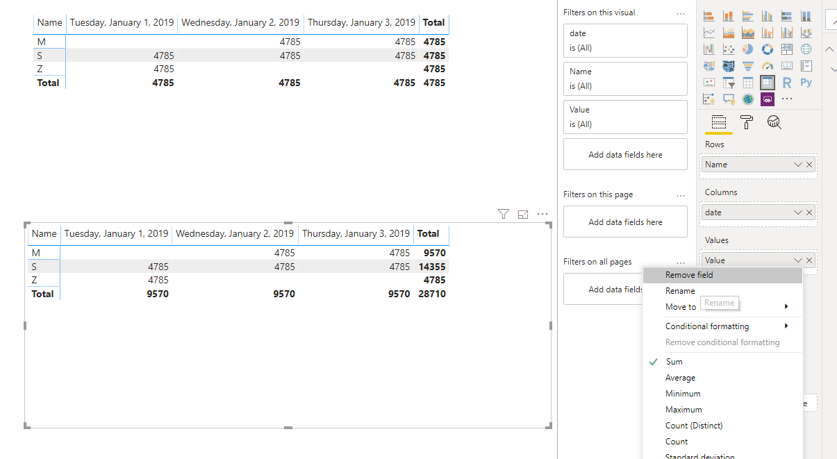The height and width of the screenshot is (459, 837).
Task: Insert a Scatter chart visual
Action: [x=729, y=49]
